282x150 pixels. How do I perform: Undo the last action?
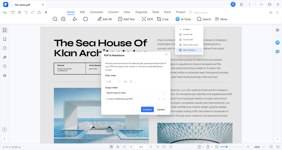[x=26, y=12]
